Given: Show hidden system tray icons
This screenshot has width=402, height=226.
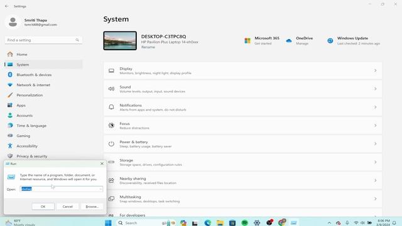Looking at the screenshot, I should pyautogui.click(x=329, y=223).
